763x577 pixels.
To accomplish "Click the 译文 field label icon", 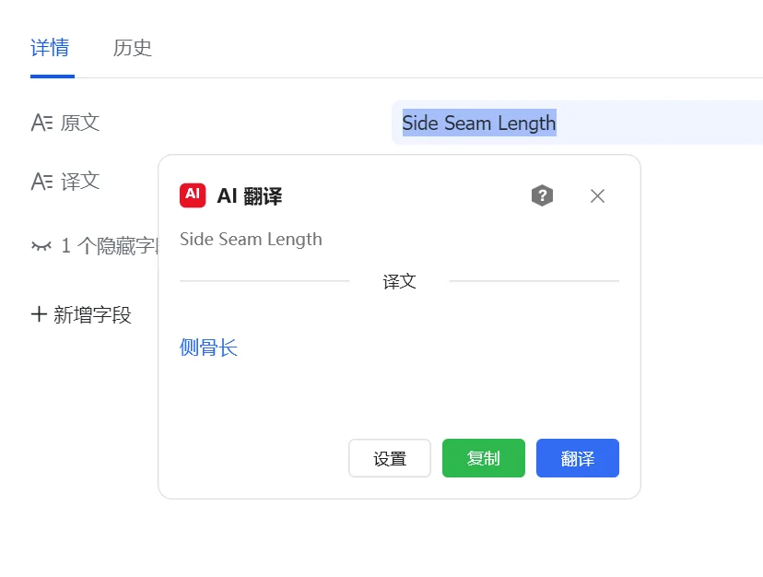I will click(41, 182).
